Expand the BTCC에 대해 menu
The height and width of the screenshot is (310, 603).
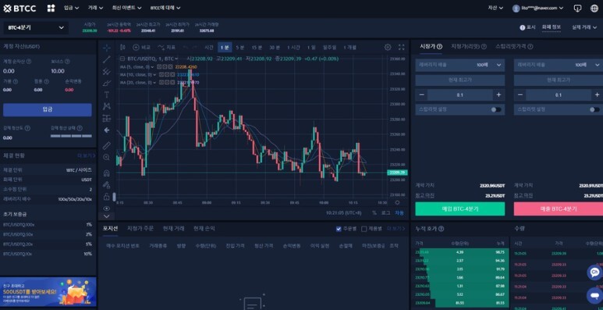pos(165,8)
